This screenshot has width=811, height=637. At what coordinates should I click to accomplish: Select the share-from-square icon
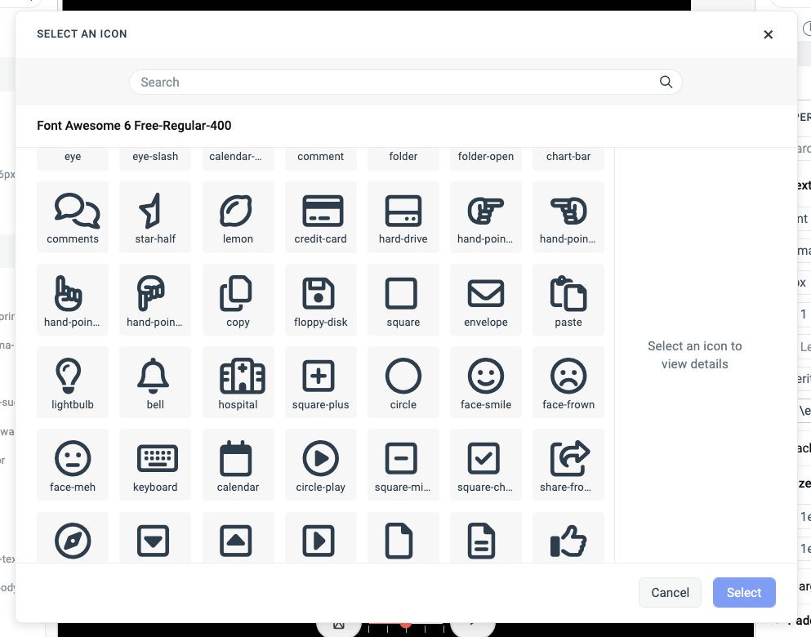[568, 465]
